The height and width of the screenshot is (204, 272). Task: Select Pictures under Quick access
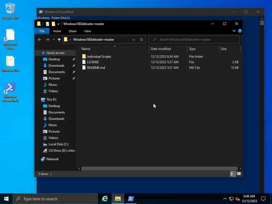[54, 78]
